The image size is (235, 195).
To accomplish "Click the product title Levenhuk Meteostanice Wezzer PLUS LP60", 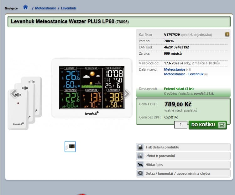I will tap(62, 21).
